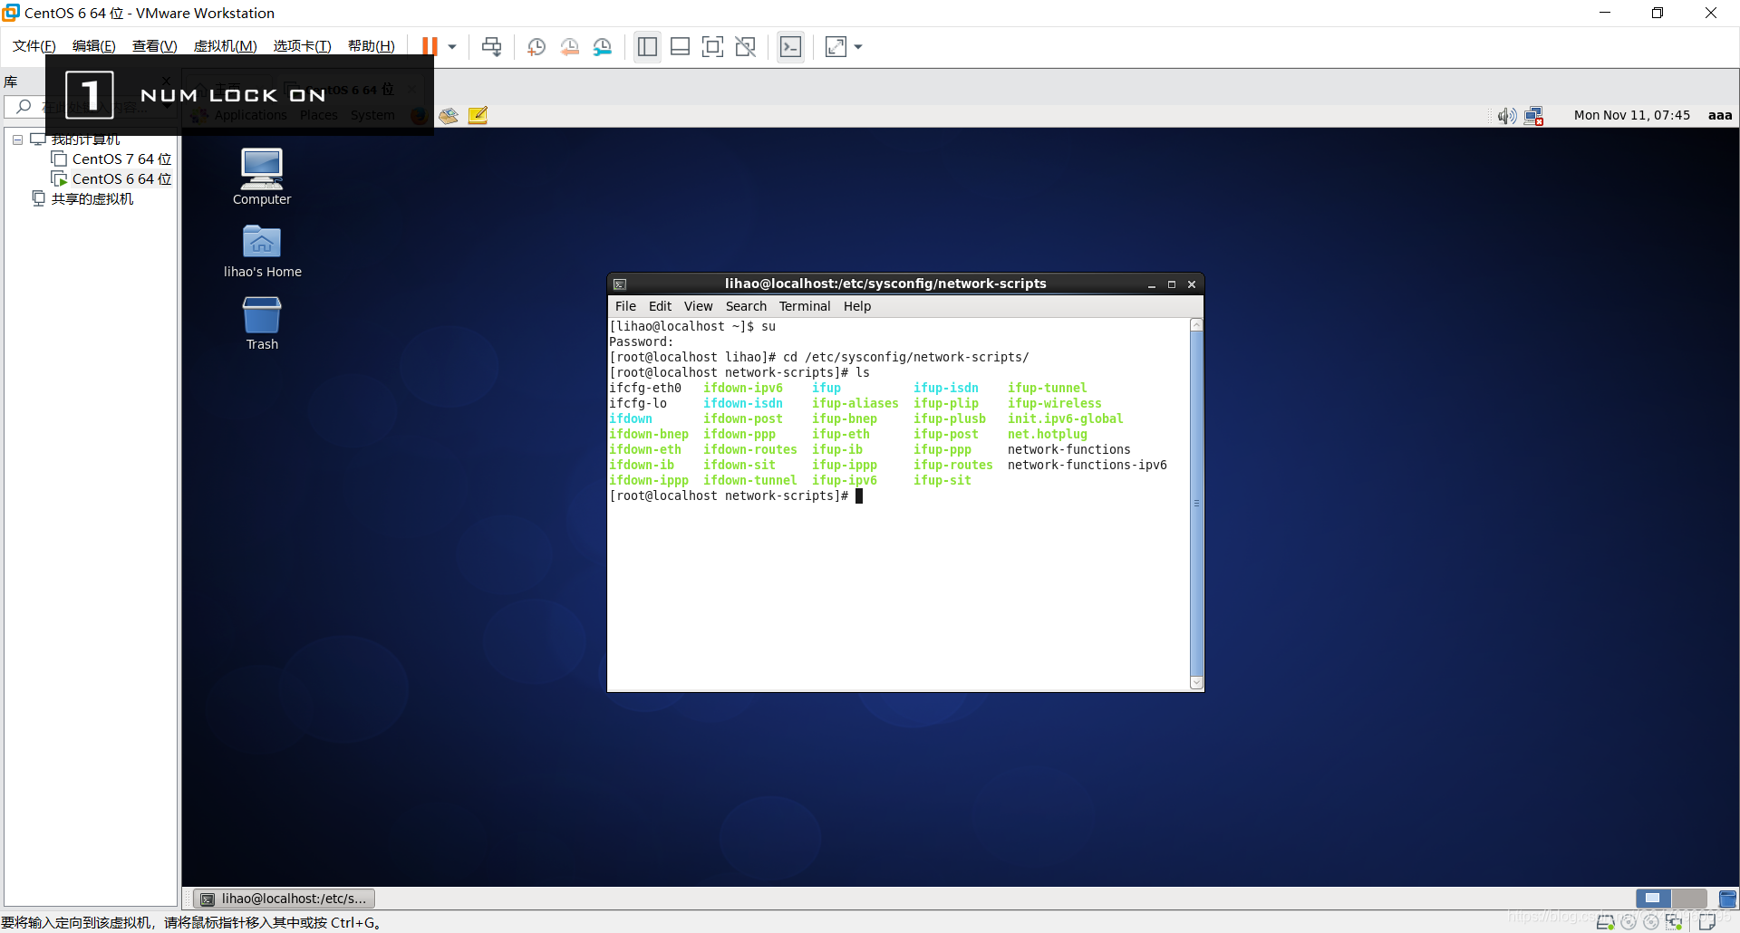This screenshot has height=933, width=1740.
Task: Open the Computer desktop icon
Action: coord(262,177)
